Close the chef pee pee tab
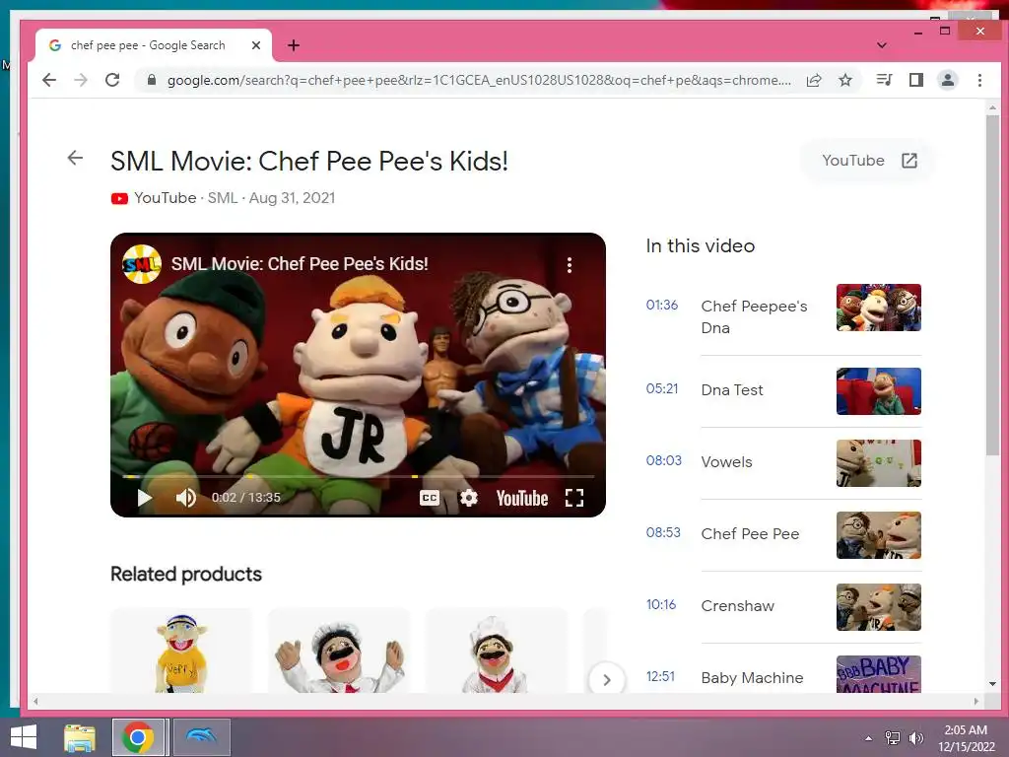This screenshot has width=1009, height=757. [256, 45]
